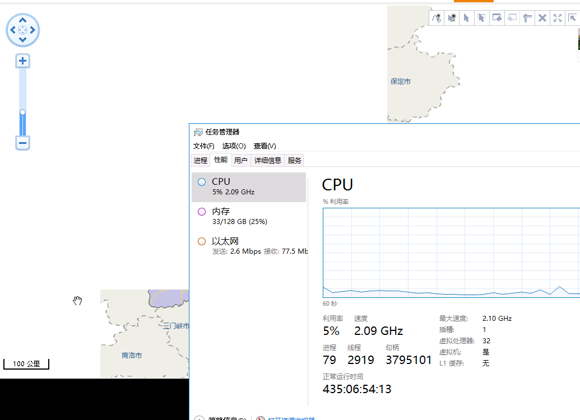Click the process count 79
The height and width of the screenshot is (420, 580).
point(330,360)
